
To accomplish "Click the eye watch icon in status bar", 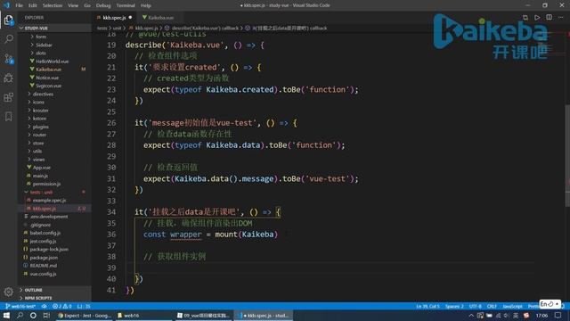I will click(x=44, y=307).
